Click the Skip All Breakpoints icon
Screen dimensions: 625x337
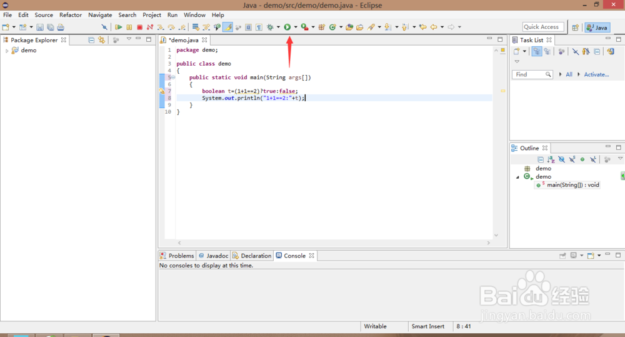(x=104, y=27)
